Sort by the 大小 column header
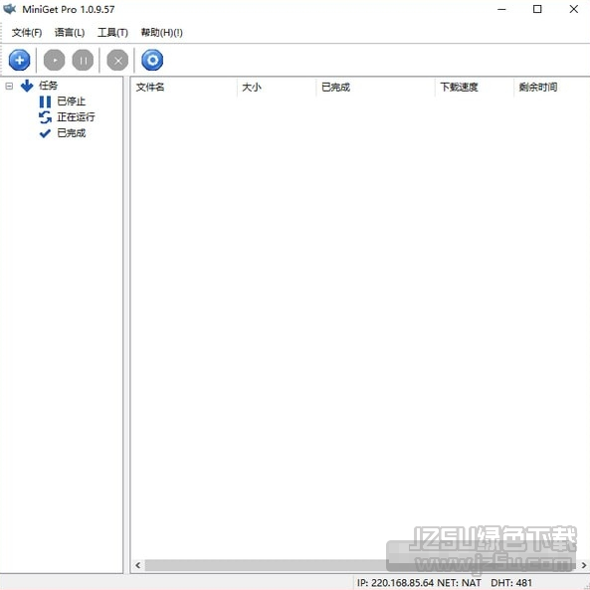The height and width of the screenshot is (590, 590). tap(277, 88)
